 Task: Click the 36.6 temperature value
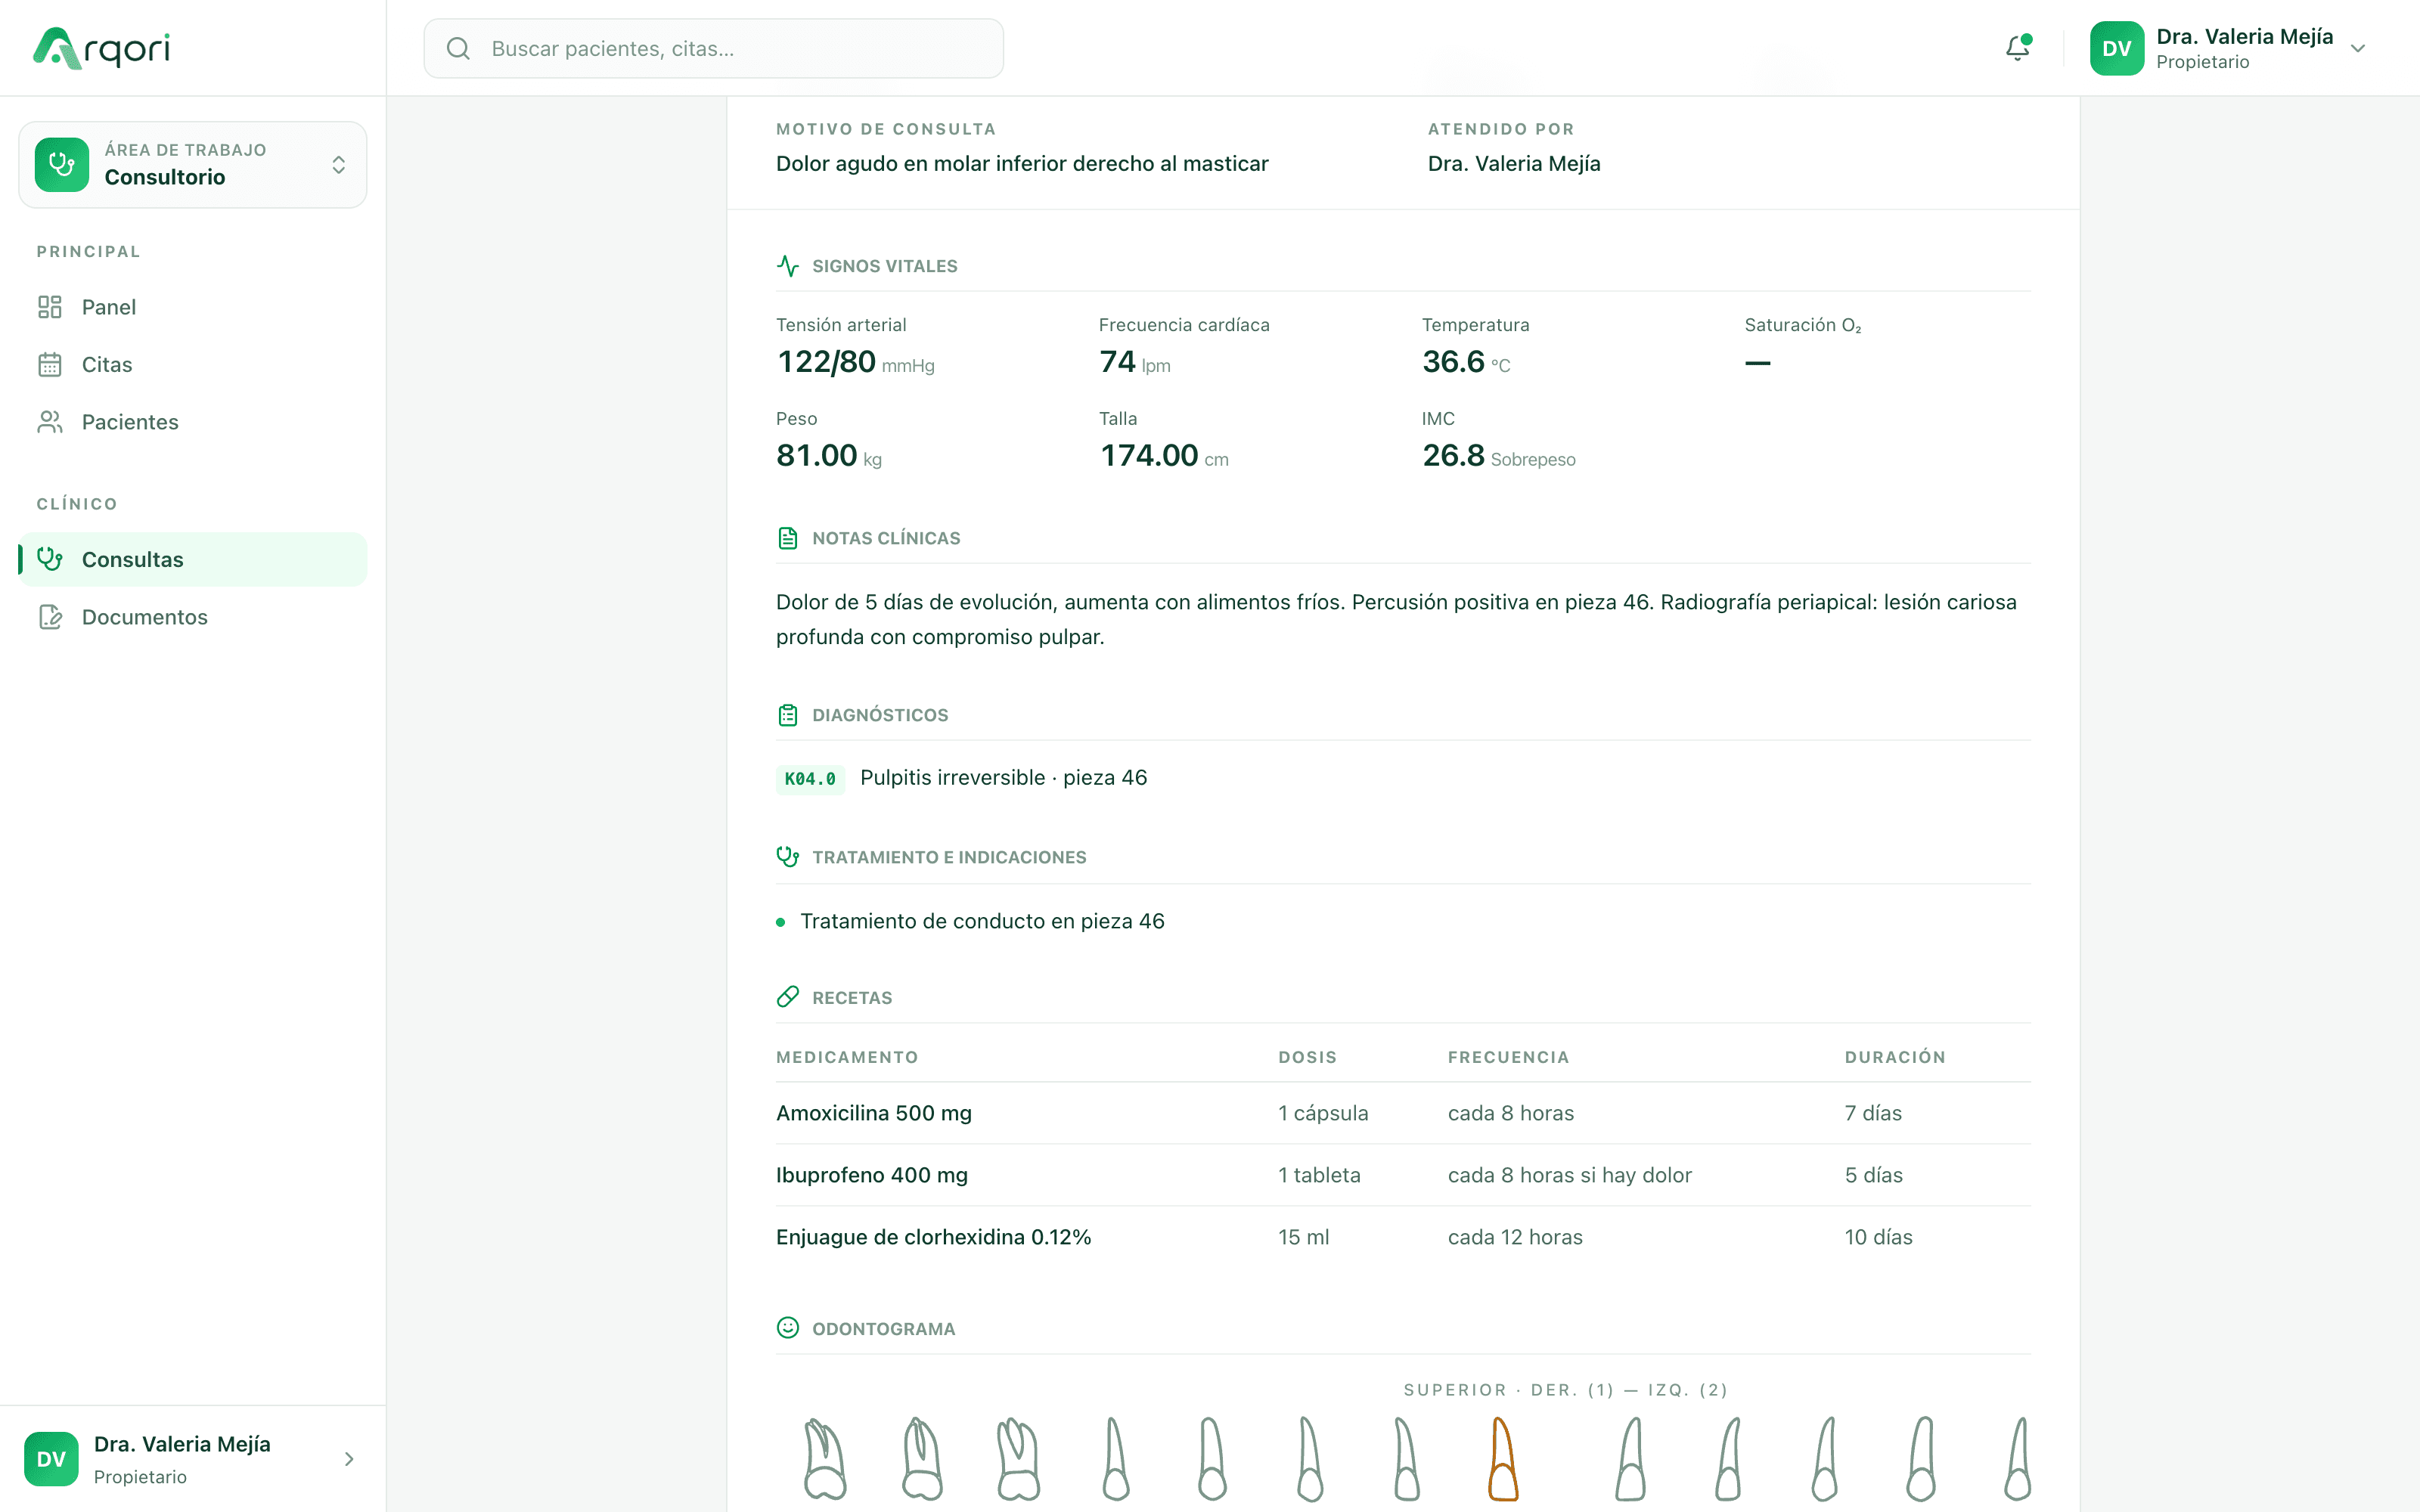pyautogui.click(x=1453, y=362)
